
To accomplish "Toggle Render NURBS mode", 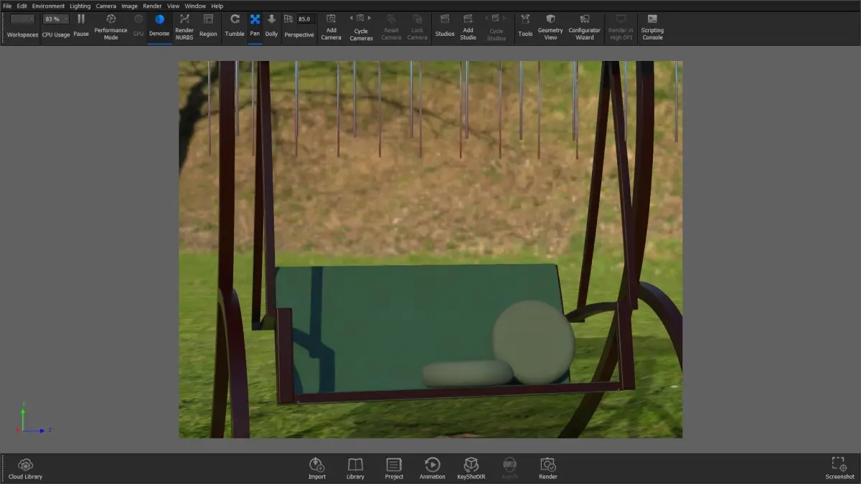I will click(x=184, y=26).
